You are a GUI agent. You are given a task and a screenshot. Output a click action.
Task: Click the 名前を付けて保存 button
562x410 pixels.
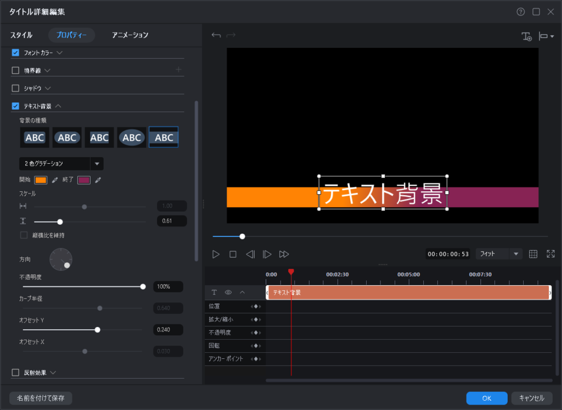tap(41, 398)
